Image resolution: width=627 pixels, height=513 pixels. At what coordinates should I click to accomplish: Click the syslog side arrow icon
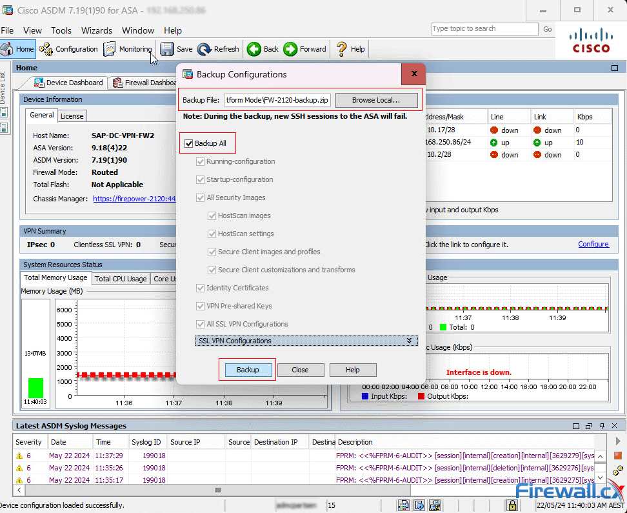click(x=618, y=441)
